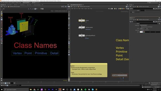
Task: Open the gear menu for color1 parameters
Action: tap(154, 22)
